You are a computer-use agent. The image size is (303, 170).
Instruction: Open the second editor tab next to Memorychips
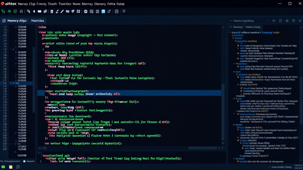point(38,21)
